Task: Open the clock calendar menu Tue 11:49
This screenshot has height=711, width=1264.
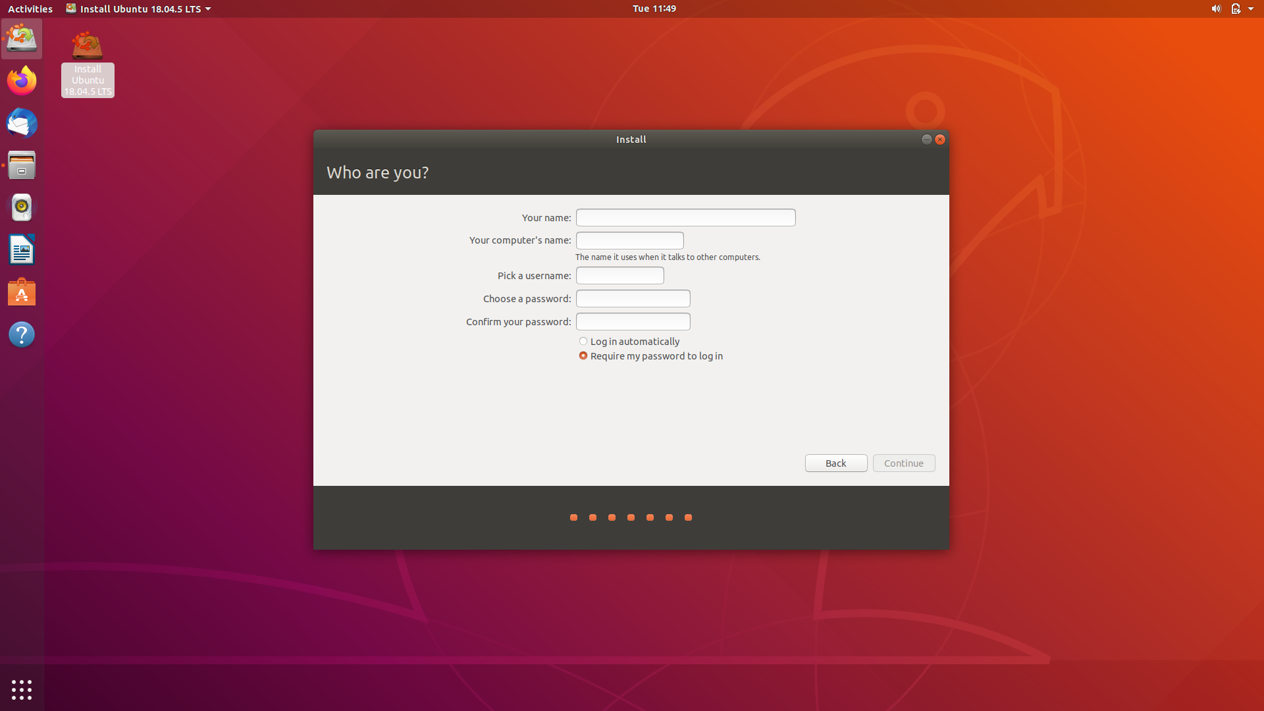Action: [x=654, y=9]
